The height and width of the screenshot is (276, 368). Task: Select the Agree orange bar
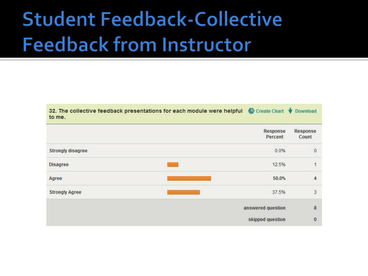pos(189,178)
